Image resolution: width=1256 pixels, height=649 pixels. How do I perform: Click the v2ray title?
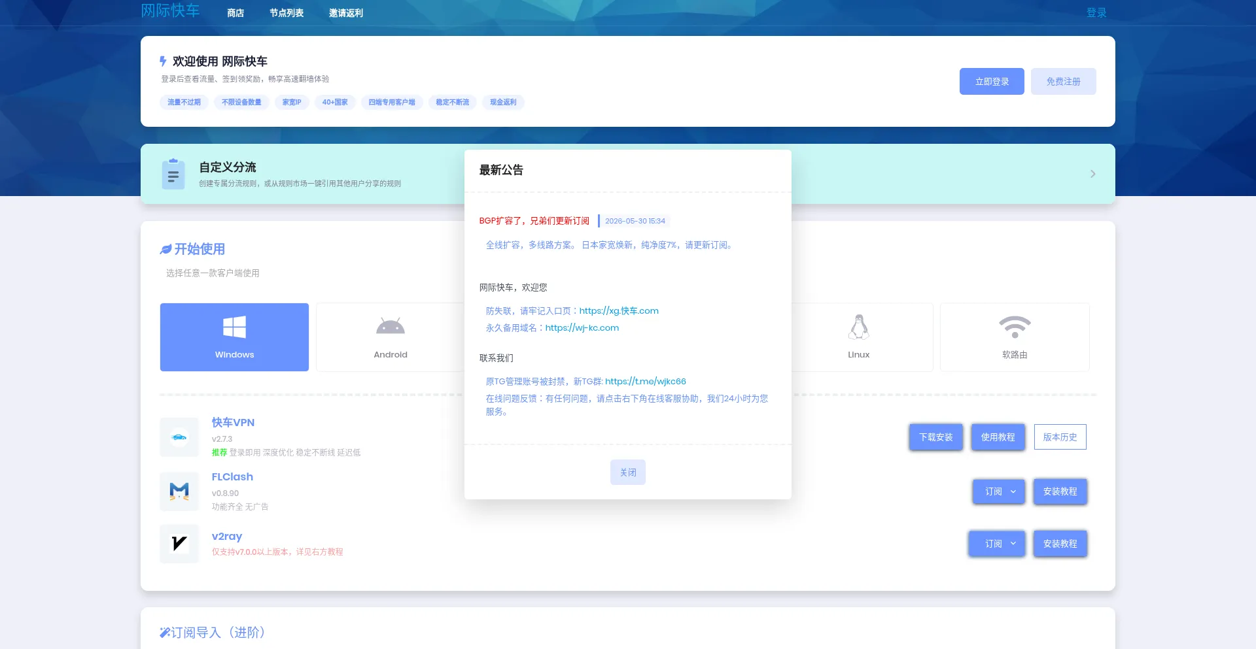tap(227, 537)
